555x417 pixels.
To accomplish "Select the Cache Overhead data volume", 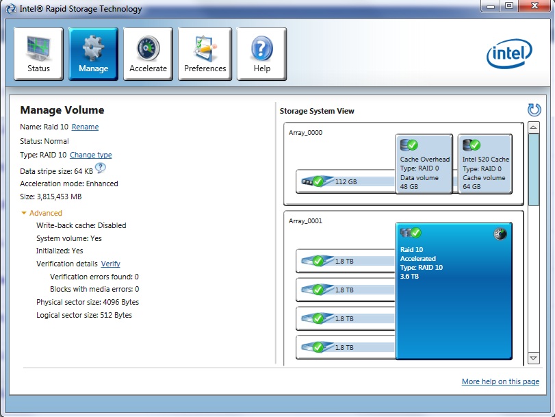I will (x=424, y=164).
